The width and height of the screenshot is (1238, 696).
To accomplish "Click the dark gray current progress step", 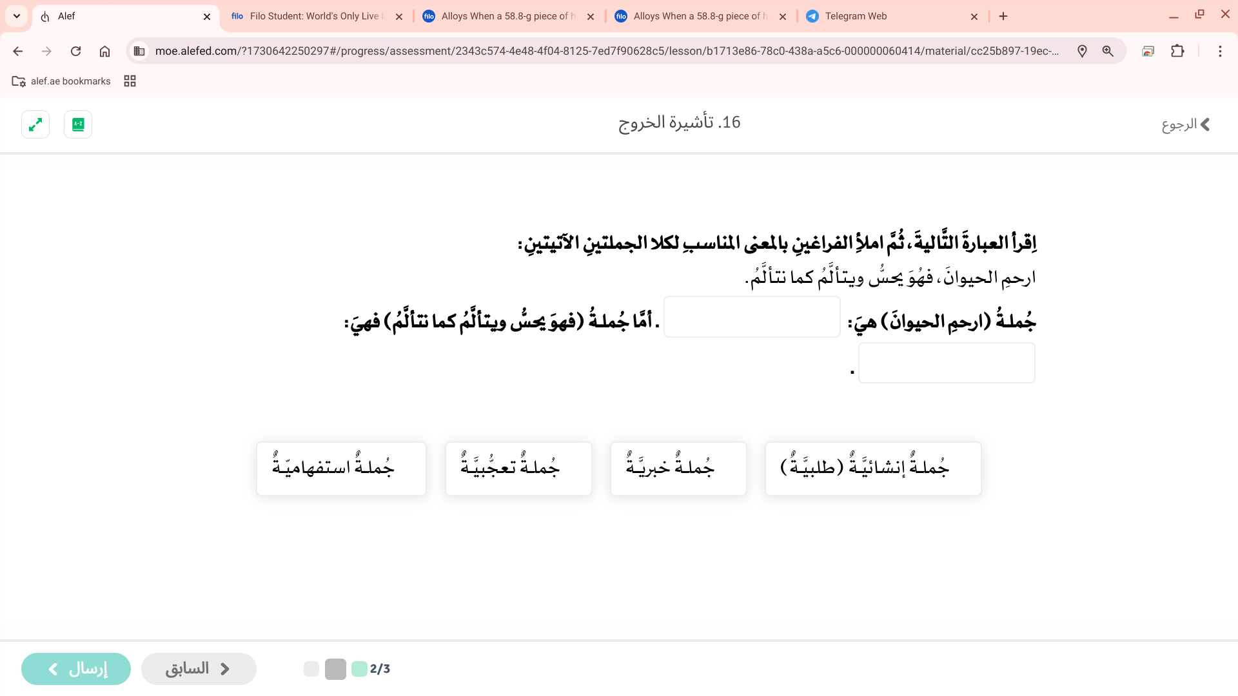I will 335,669.
